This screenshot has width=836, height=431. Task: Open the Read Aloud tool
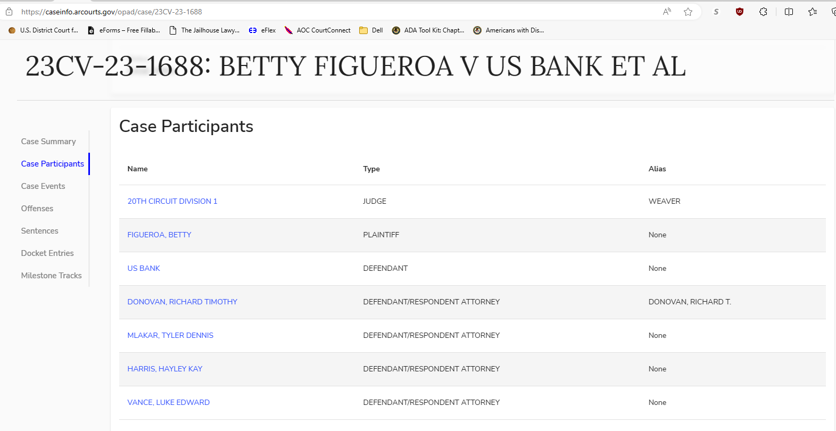pos(667,12)
